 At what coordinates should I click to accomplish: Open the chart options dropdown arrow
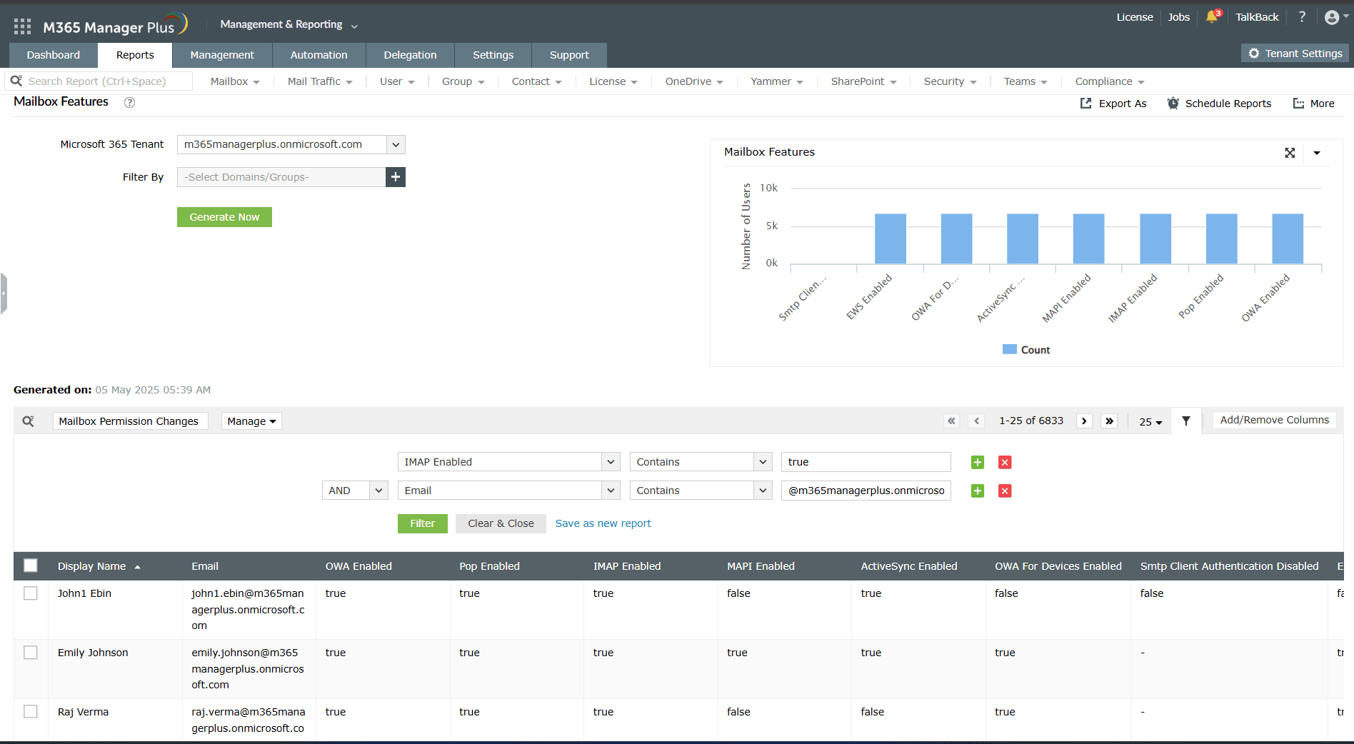(x=1317, y=153)
